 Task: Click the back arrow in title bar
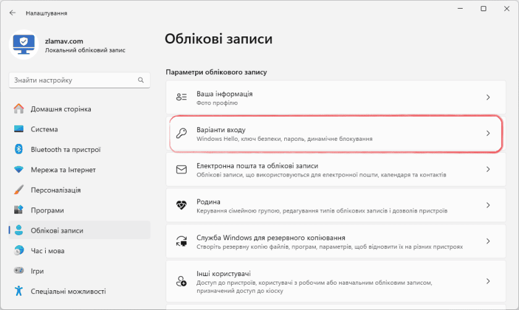pyautogui.click(x=12, y=13)
